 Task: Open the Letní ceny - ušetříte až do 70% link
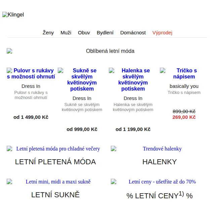[x=162, y=182]
